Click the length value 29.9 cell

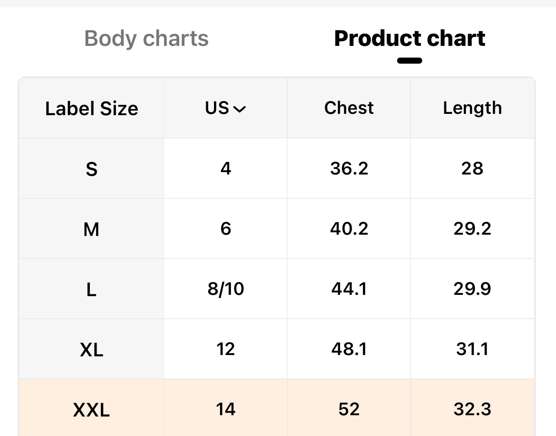[472, 289]
